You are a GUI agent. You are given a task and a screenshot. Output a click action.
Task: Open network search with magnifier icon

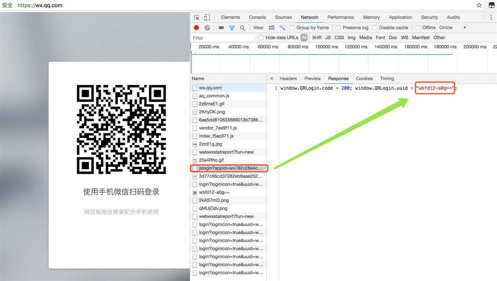(243, 28)
